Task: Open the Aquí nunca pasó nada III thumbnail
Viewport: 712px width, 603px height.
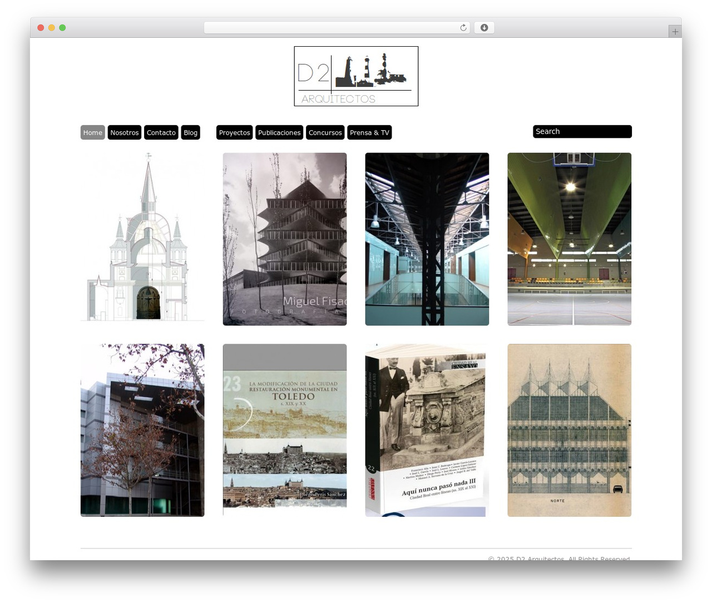Action: click(x=427, y=430)
